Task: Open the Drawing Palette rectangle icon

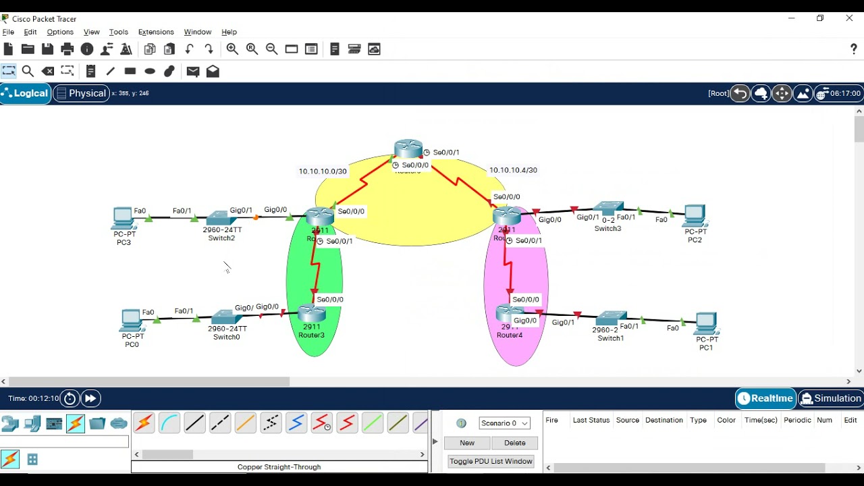Action: pyautogui.click(x=292, y=49)
